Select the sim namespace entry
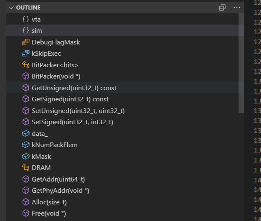 click(122, 31)
